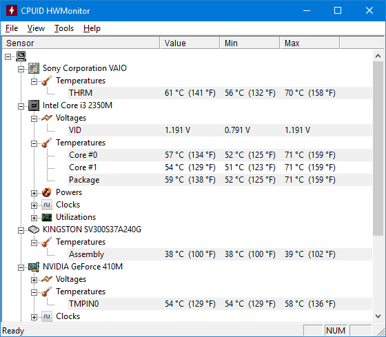Expand the Utilizations node
This screenshot has width=386, height=337.
coord(34,218)
